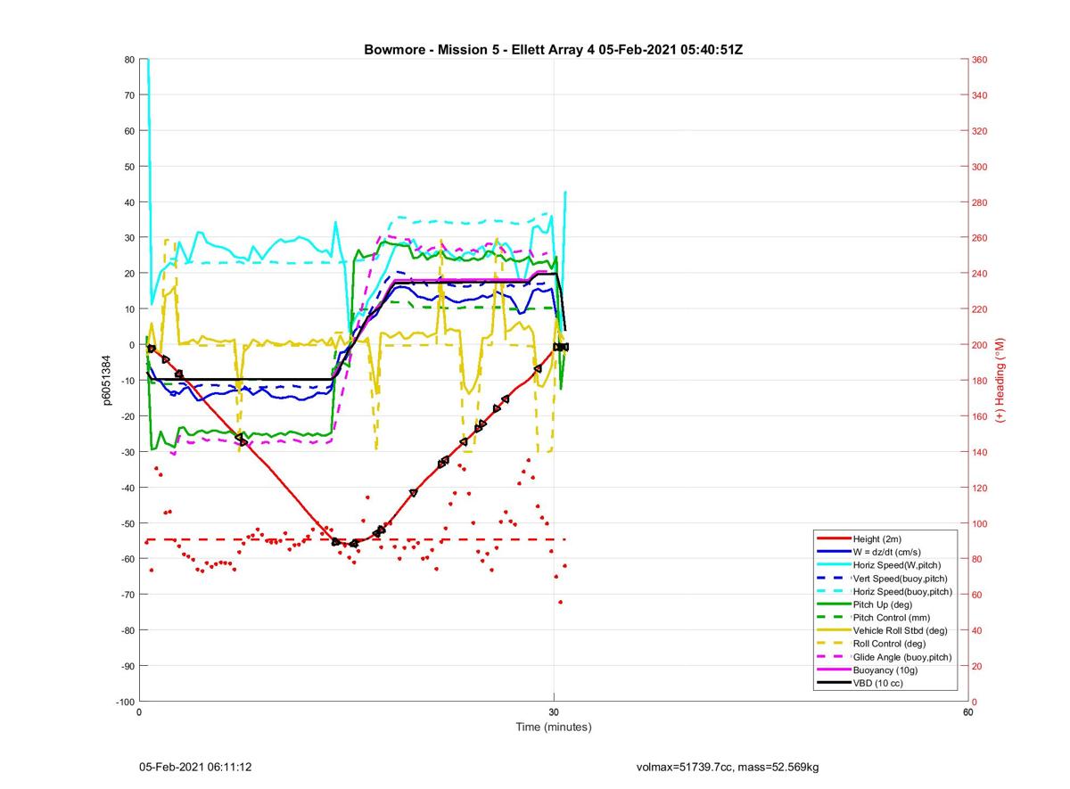Click red heading axis tick '260'
This screenshot has height=789, width=1070.
coord(980,238)
